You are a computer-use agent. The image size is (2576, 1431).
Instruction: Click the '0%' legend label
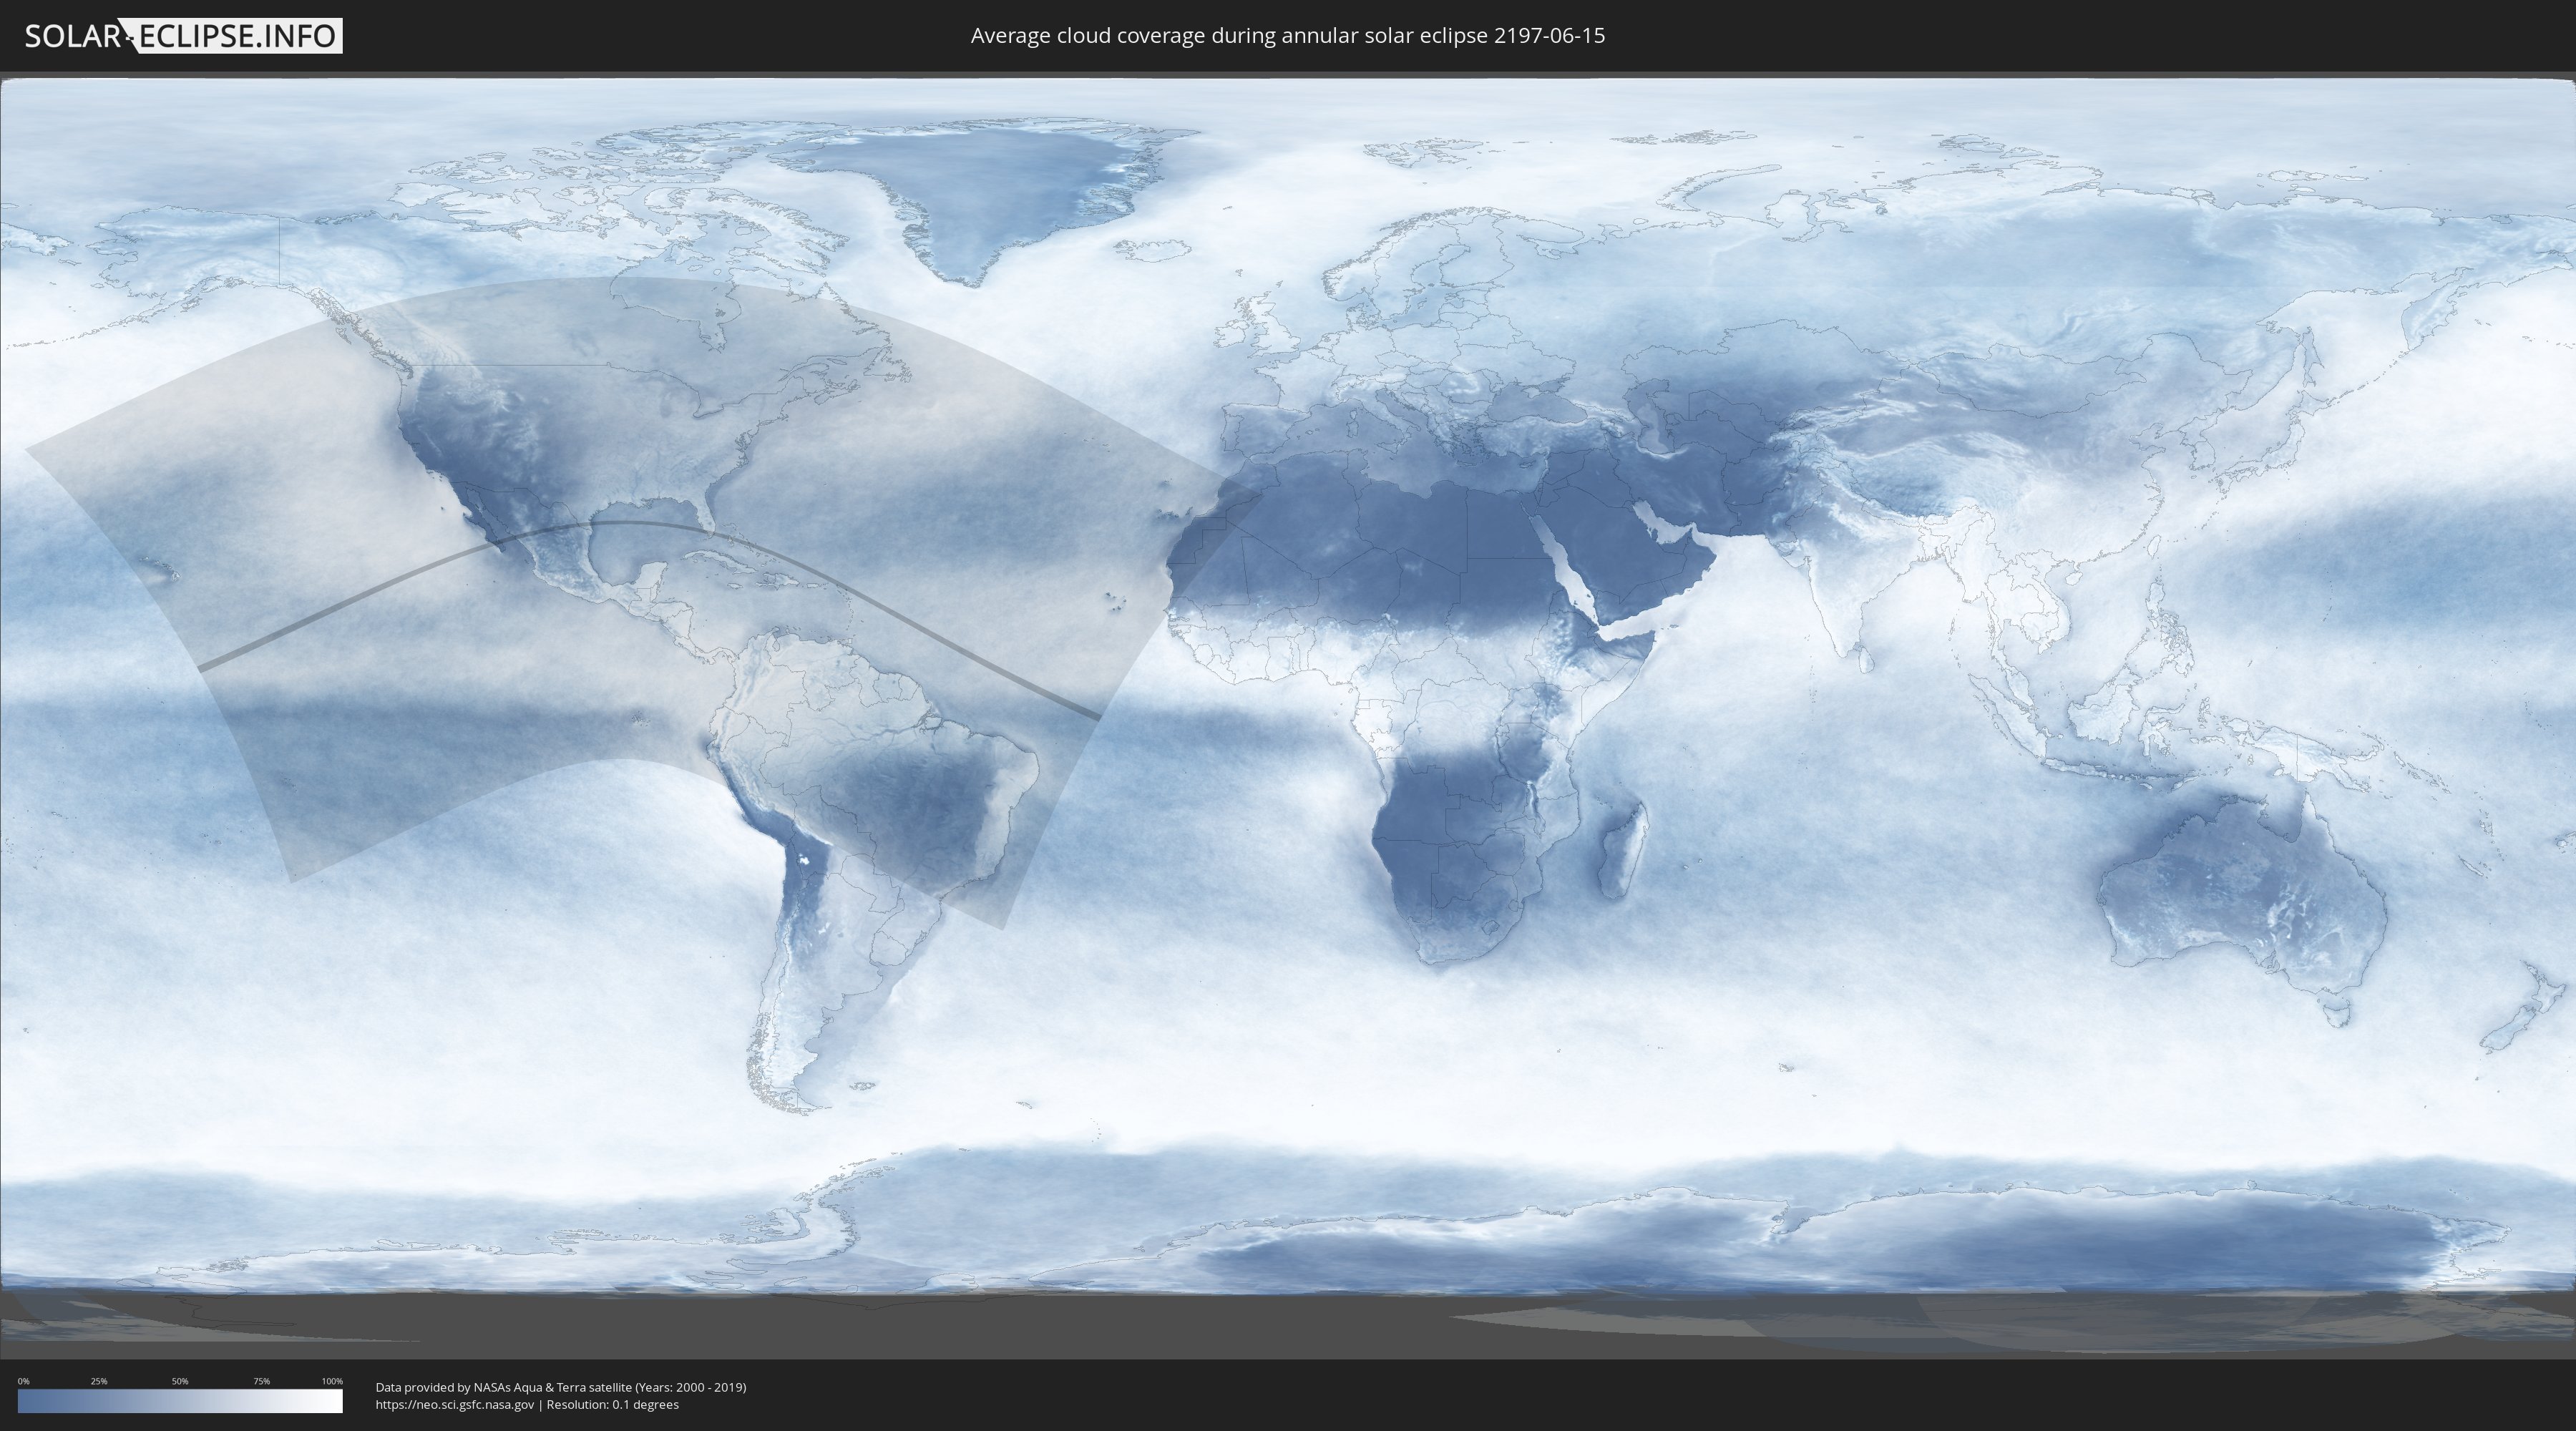[24, 1381]
